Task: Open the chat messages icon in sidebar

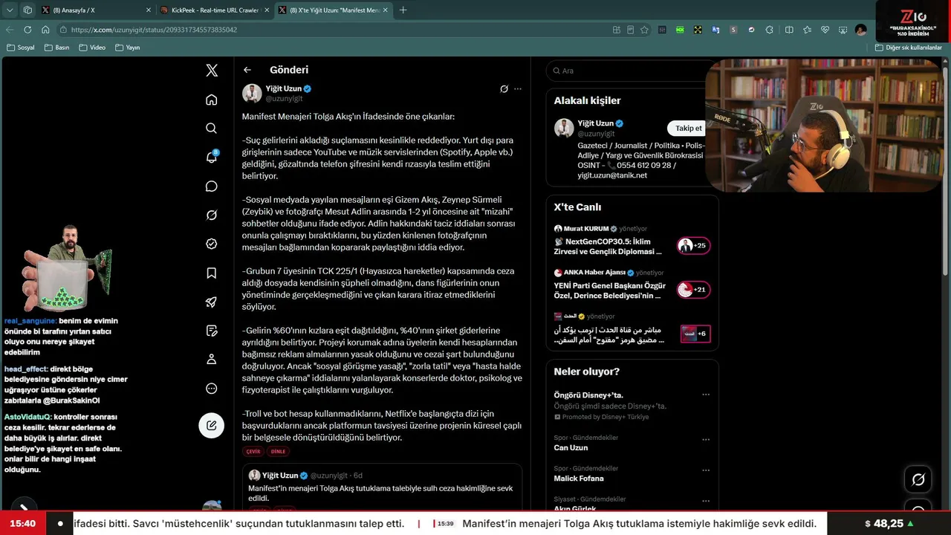Action: [x=212, y=187]
